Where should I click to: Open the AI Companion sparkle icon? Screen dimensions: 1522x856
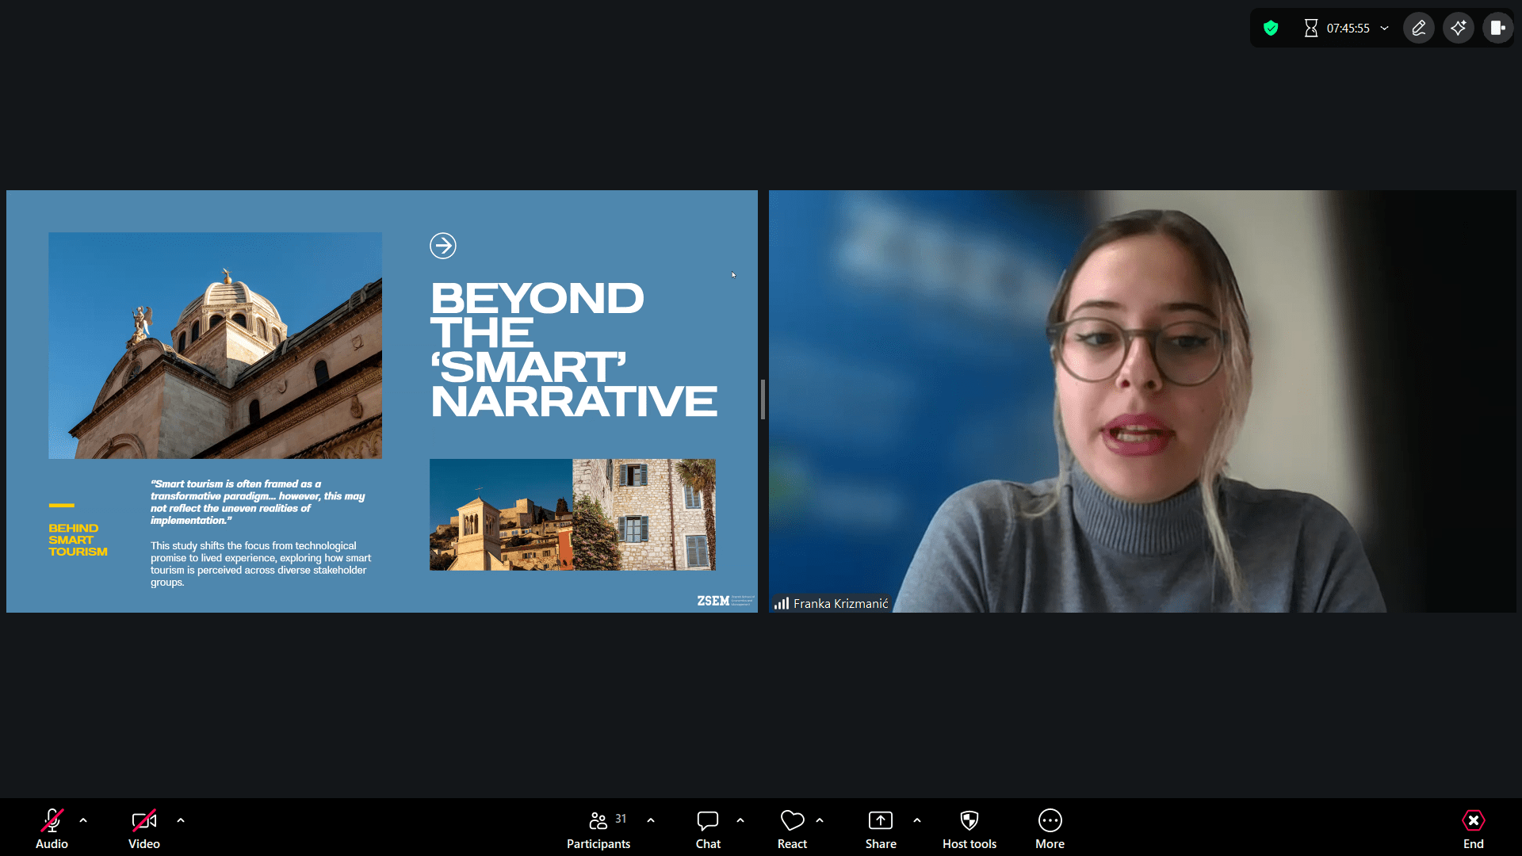click(1459, 29)
